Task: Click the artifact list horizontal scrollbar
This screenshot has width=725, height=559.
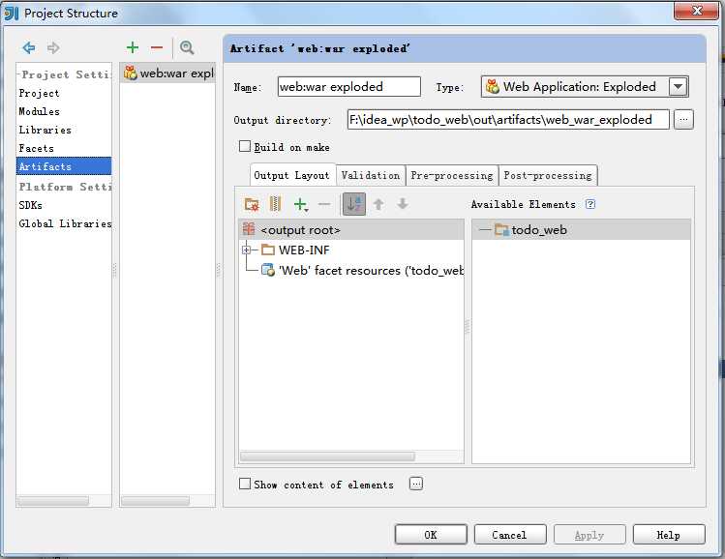Action: point(155,501)
